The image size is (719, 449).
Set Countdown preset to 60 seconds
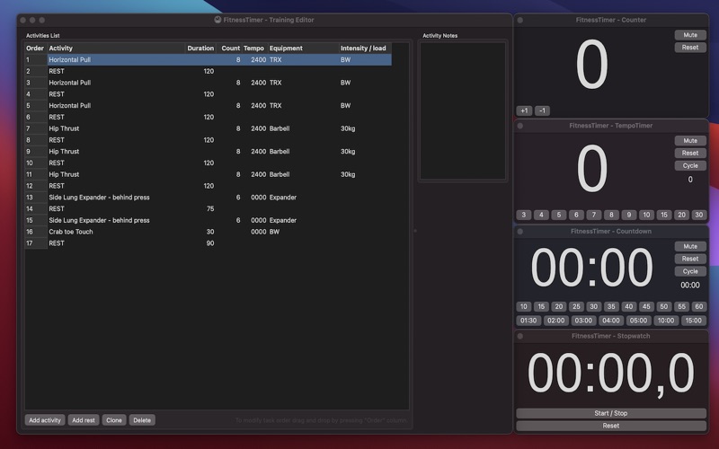click(x=699, y=306)
